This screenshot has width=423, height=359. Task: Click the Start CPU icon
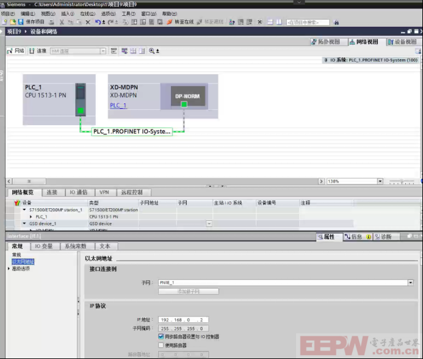click(240, 22)
